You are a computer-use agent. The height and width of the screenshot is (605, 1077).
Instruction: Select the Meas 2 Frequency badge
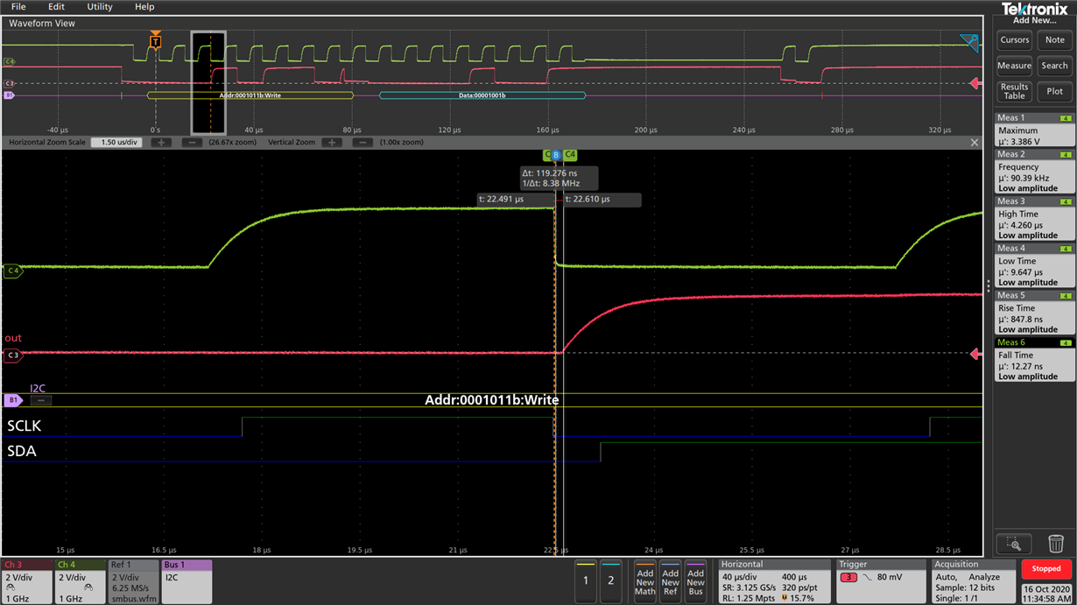[1035, 171]
